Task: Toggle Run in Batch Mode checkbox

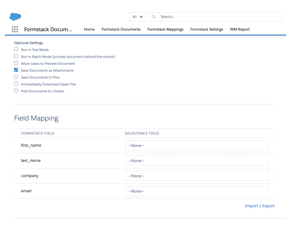Action: pyautogui.click(x=16, y=56)
